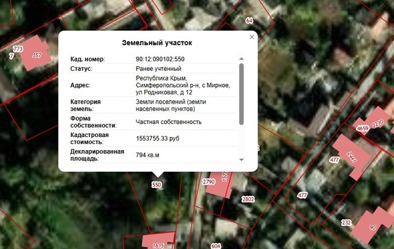This screenshot has width=394, height=249.
Task: Click the popup's vertical scrollbar thumb
Action: coord(241,94)
